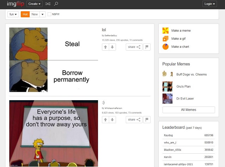
Task: Open the Create dropdown menu
Action: [x=35, y=4]
